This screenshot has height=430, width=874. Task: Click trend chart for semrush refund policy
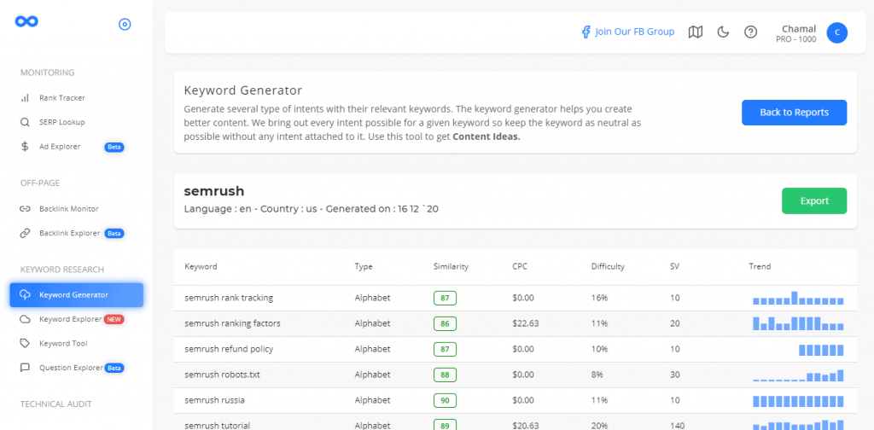coord(821,350)
